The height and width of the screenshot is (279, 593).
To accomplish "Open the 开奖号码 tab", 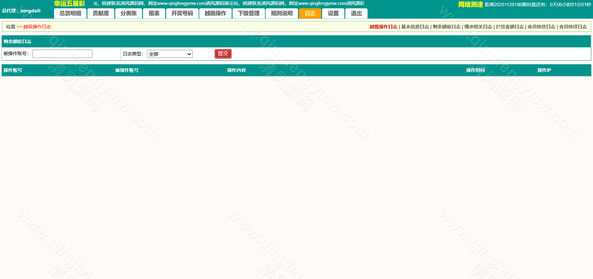I will point(182,13).
